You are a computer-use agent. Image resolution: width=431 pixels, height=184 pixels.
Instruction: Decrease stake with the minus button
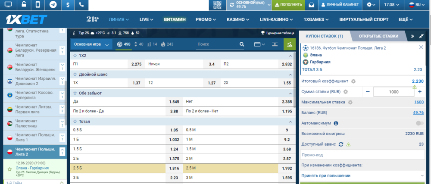[368, 92]
